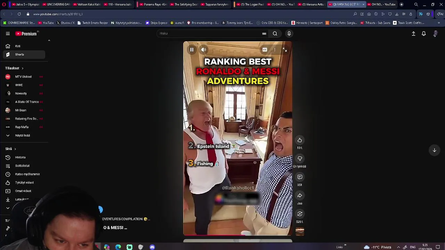445x250 pixels.
Task: Expand the Sinä section
Action: point(10,149)
